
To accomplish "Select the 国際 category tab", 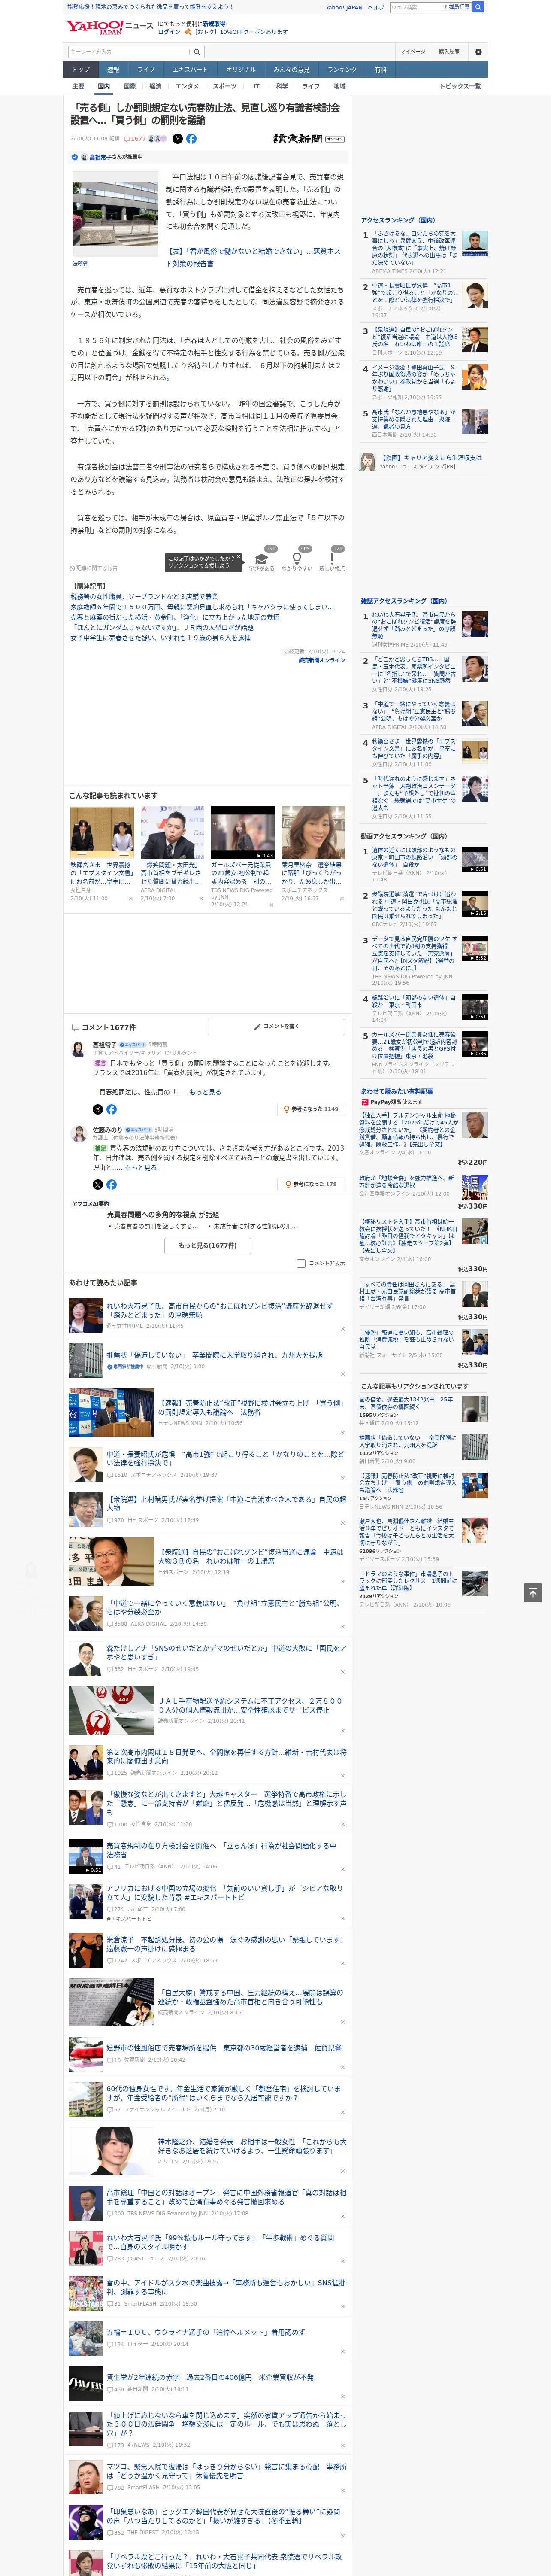I will click(129, 86).
